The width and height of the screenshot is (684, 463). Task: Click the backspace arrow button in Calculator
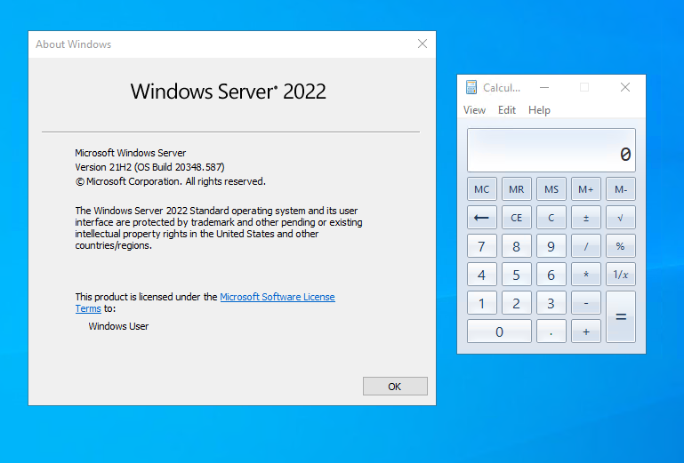[x=481, y=218]
